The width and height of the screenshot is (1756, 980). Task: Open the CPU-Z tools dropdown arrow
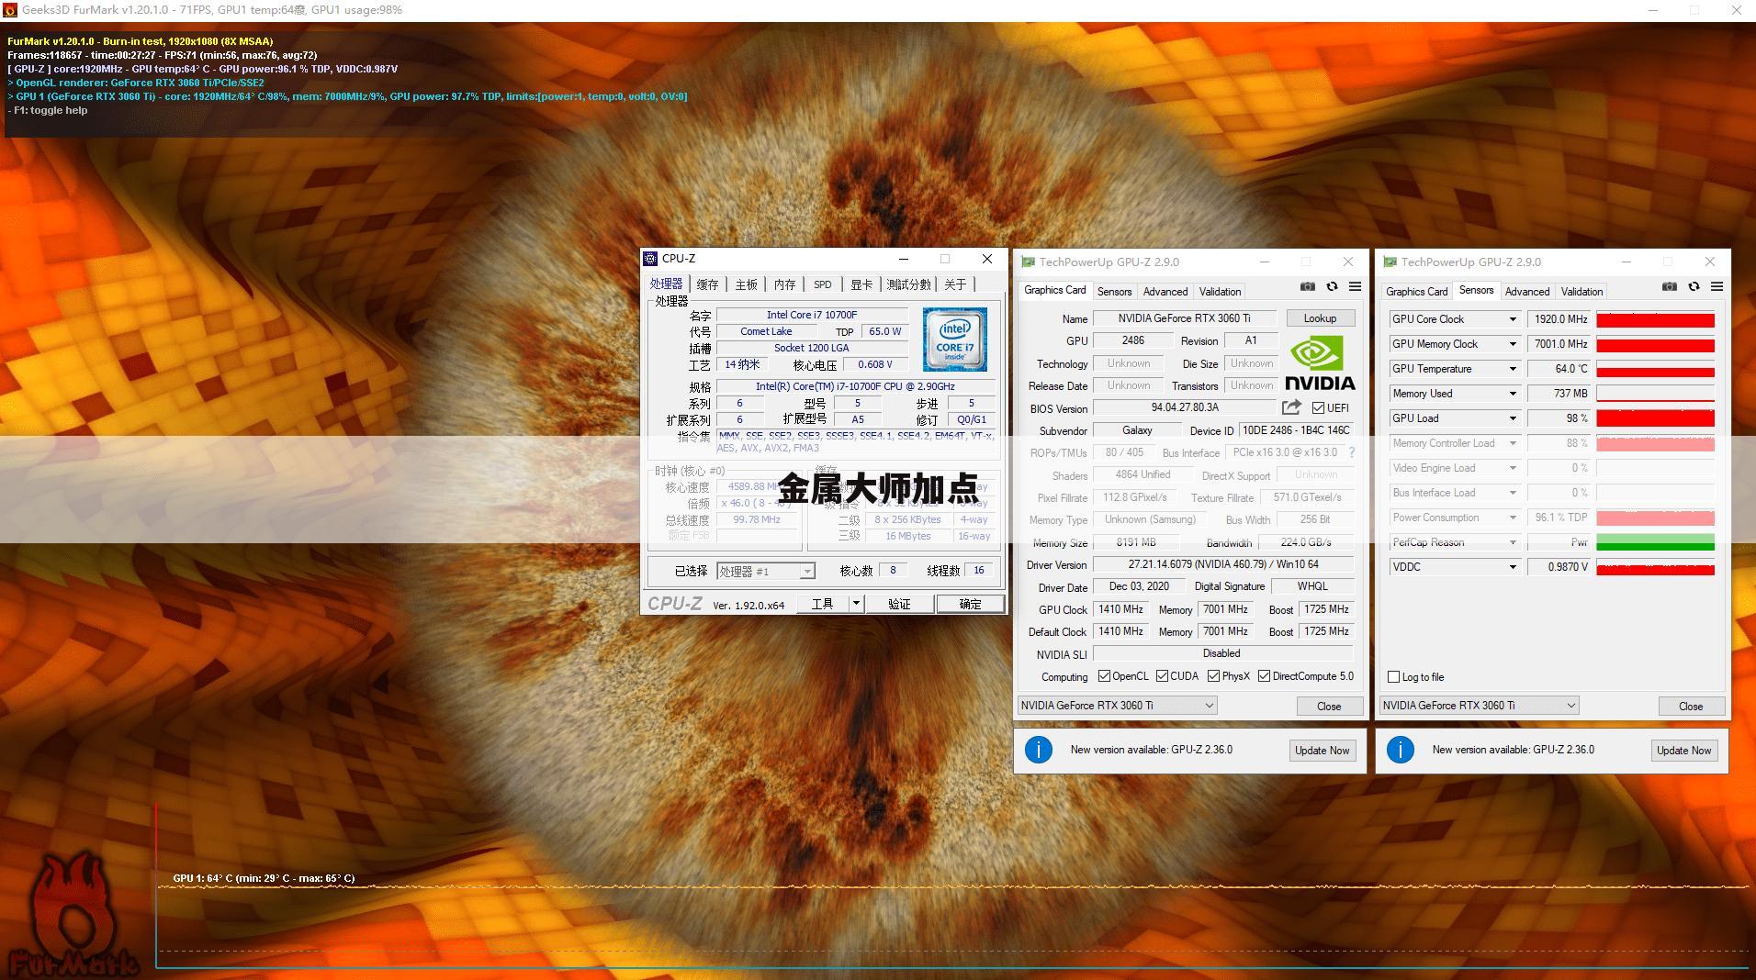[x=856, y=603]
